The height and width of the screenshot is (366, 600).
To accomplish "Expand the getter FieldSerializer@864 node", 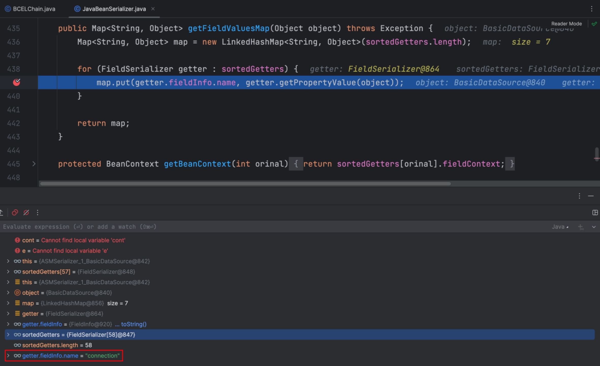I will coord(8,314).
